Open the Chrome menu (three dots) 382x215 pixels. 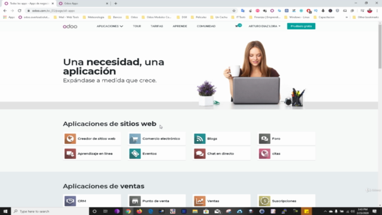(x=377, y=11)
